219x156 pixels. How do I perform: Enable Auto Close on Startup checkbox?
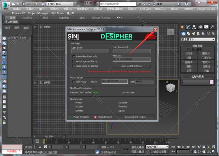(74, 66)
